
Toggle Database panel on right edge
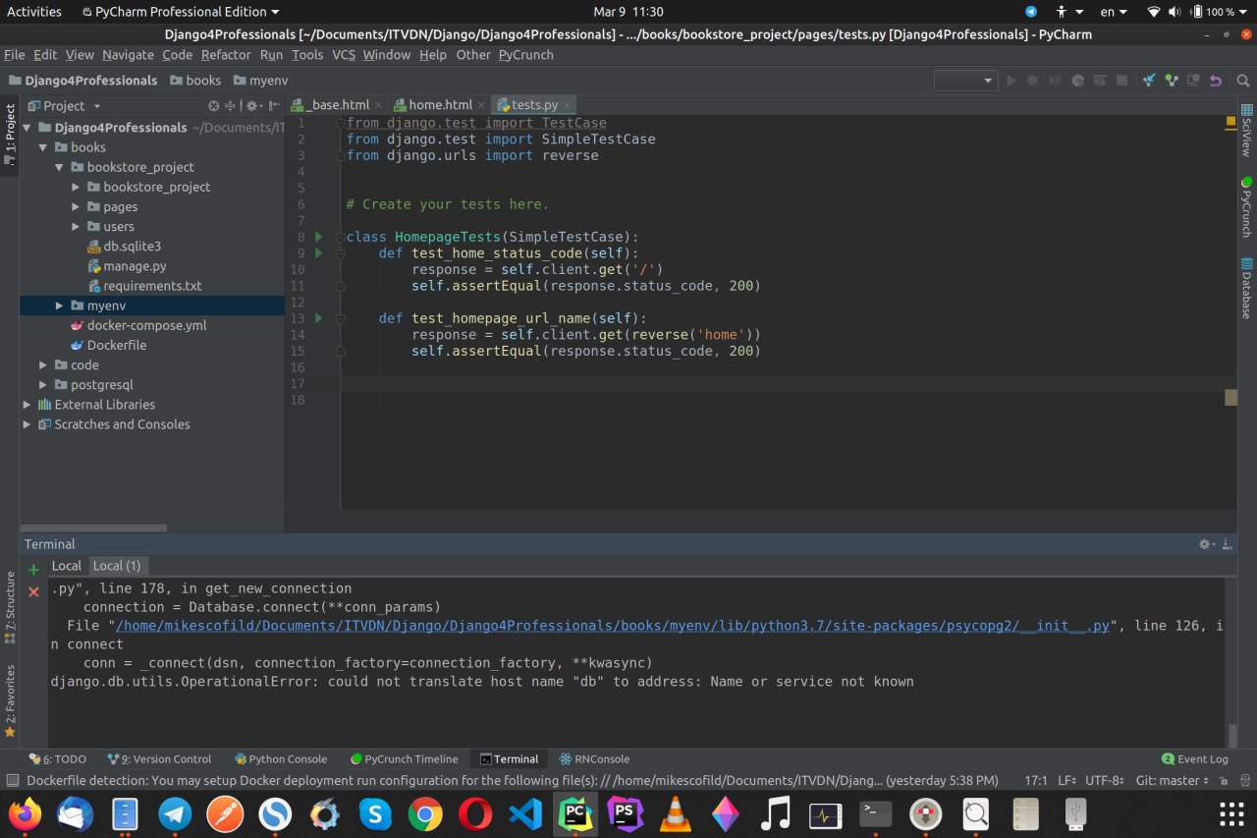tap(1246, 289)
